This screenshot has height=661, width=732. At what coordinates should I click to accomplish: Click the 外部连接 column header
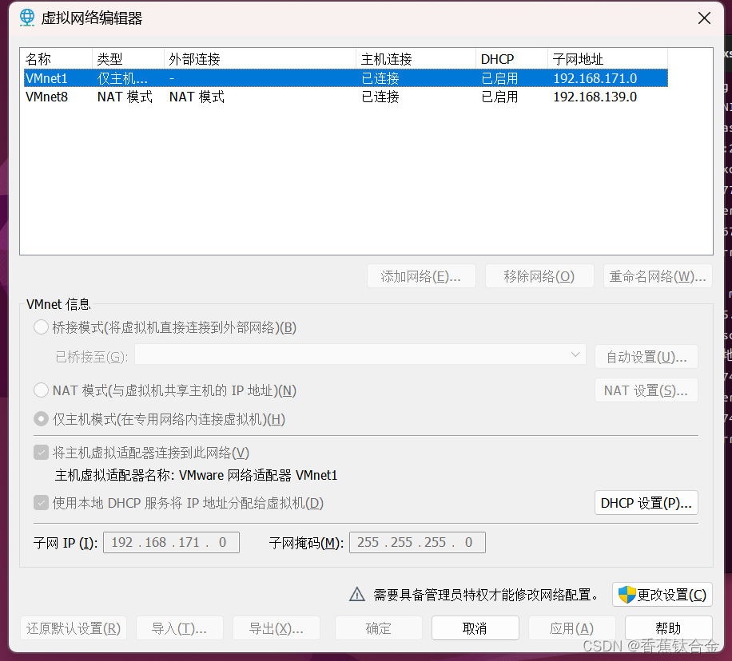click(260, 59)
